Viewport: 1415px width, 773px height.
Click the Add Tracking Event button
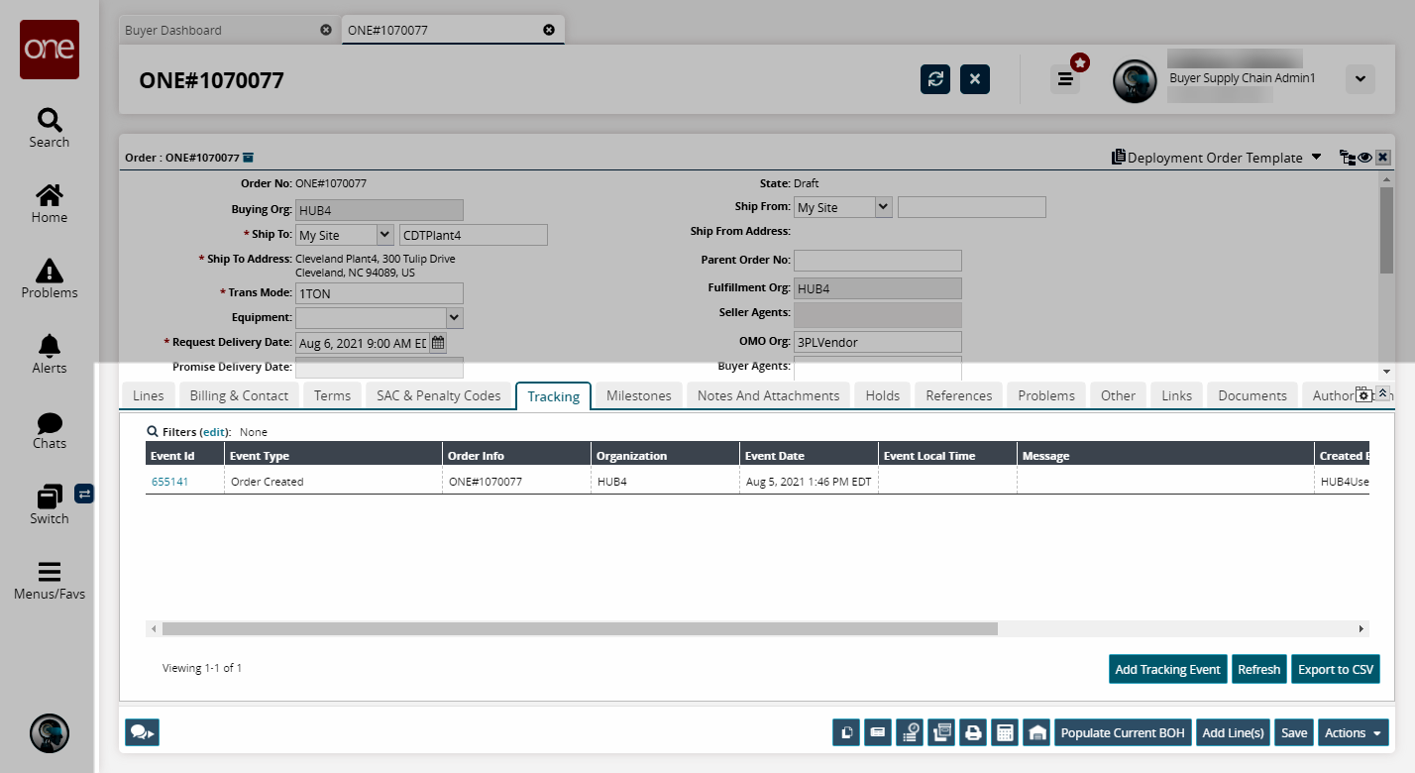(1167, 669)
